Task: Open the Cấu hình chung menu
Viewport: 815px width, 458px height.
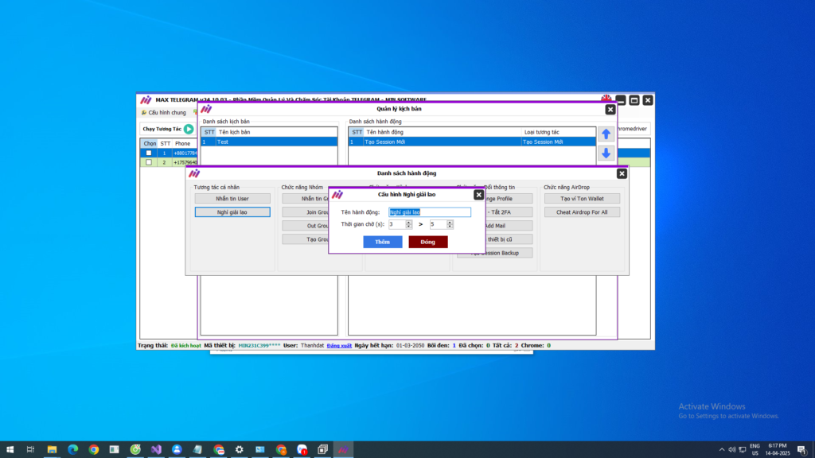Action: [163, 113]
